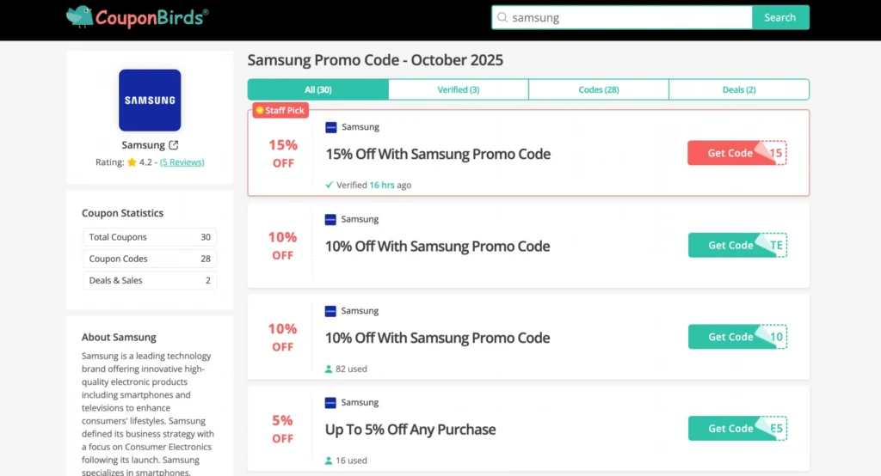Click the Staff Pick badge
This screenshot has width=881, height=476.
280,111
